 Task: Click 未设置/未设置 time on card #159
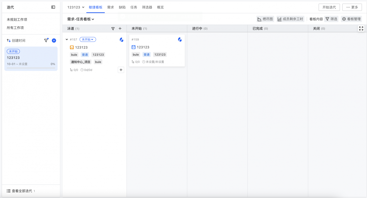pyautogui.click(x=153, y=62)
